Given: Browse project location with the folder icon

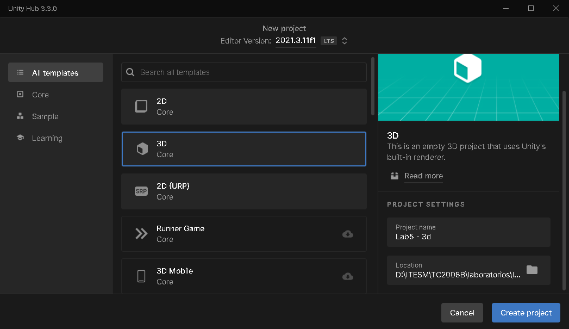Looking at the screenshot, I should point(532,270).
